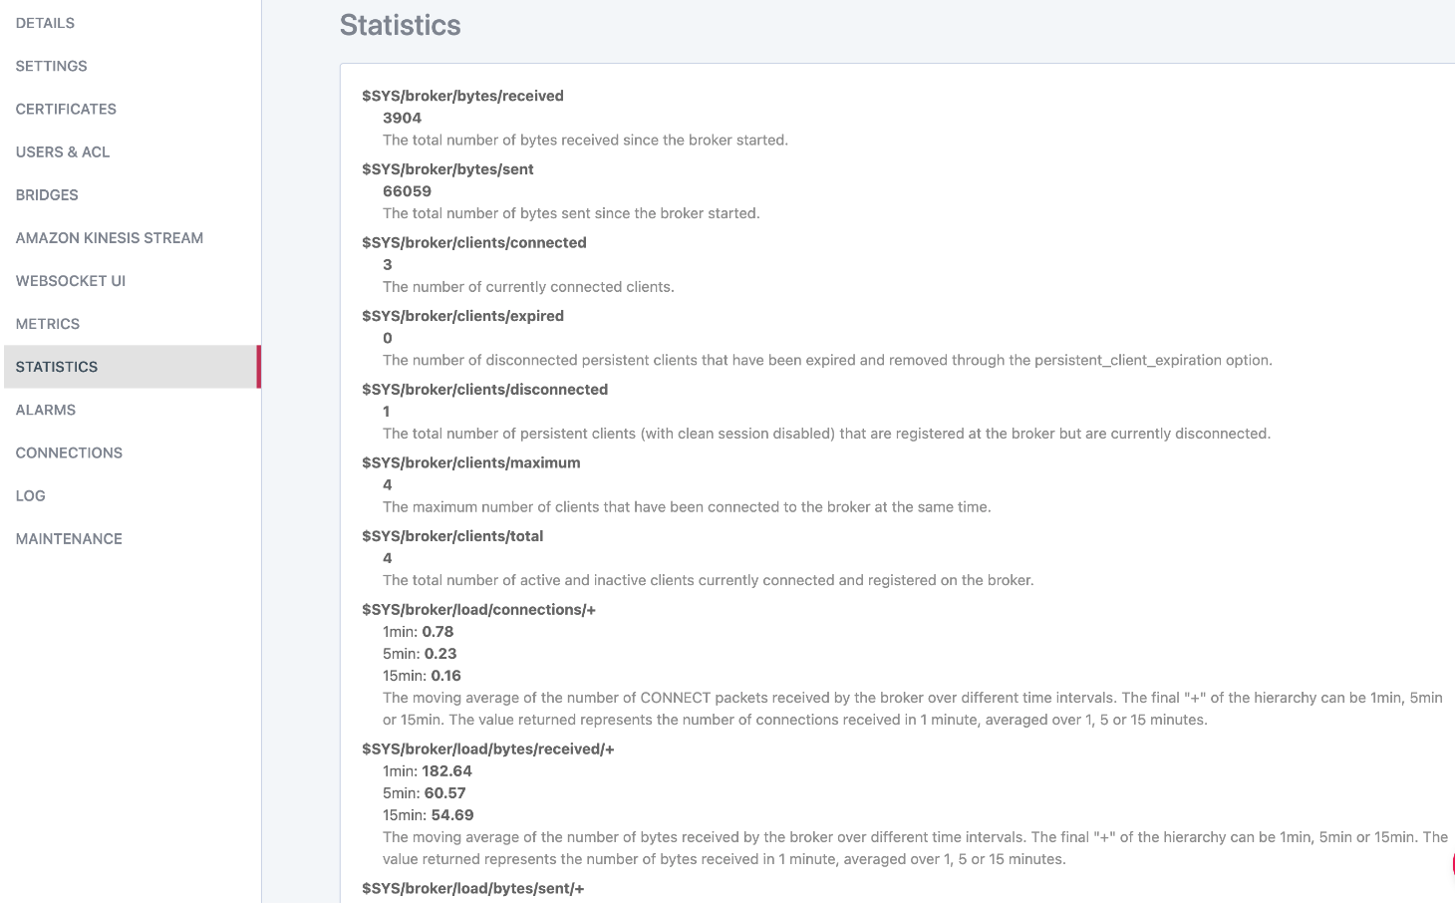Click the $SYS/broker/clients/maximum topic heading
This screenshot has width=1455, height=903.
pyautogui.click(x=470, y=462)
